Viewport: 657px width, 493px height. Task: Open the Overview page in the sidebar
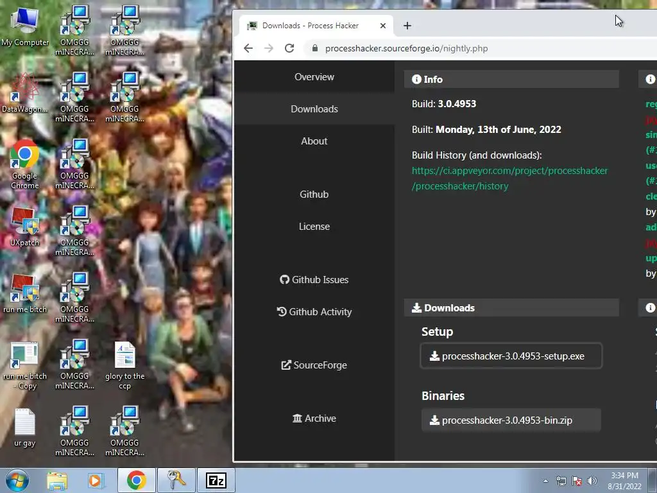click(314, 77)
